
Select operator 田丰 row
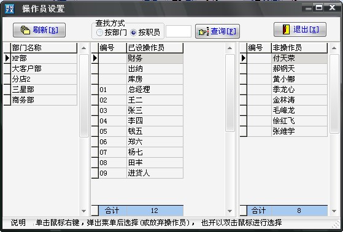(x=141, y=163)
